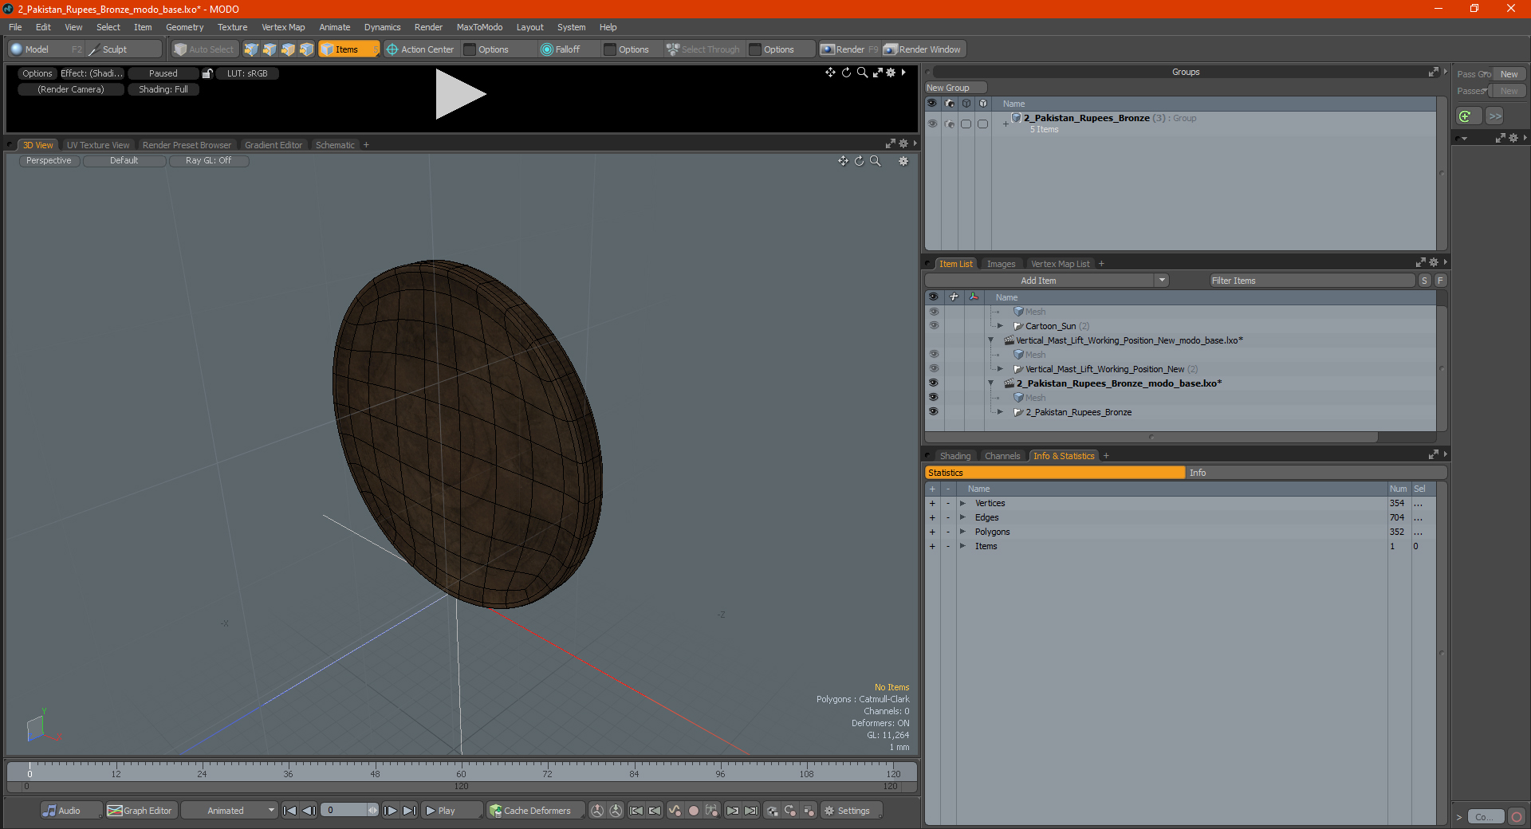Open the Dynamics menu
The image size is (1531, 829).
(x=383, y=27)
